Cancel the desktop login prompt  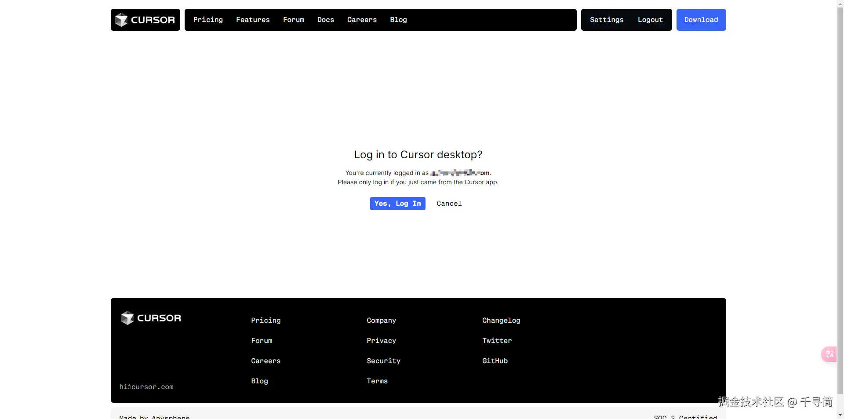[449, 204]
